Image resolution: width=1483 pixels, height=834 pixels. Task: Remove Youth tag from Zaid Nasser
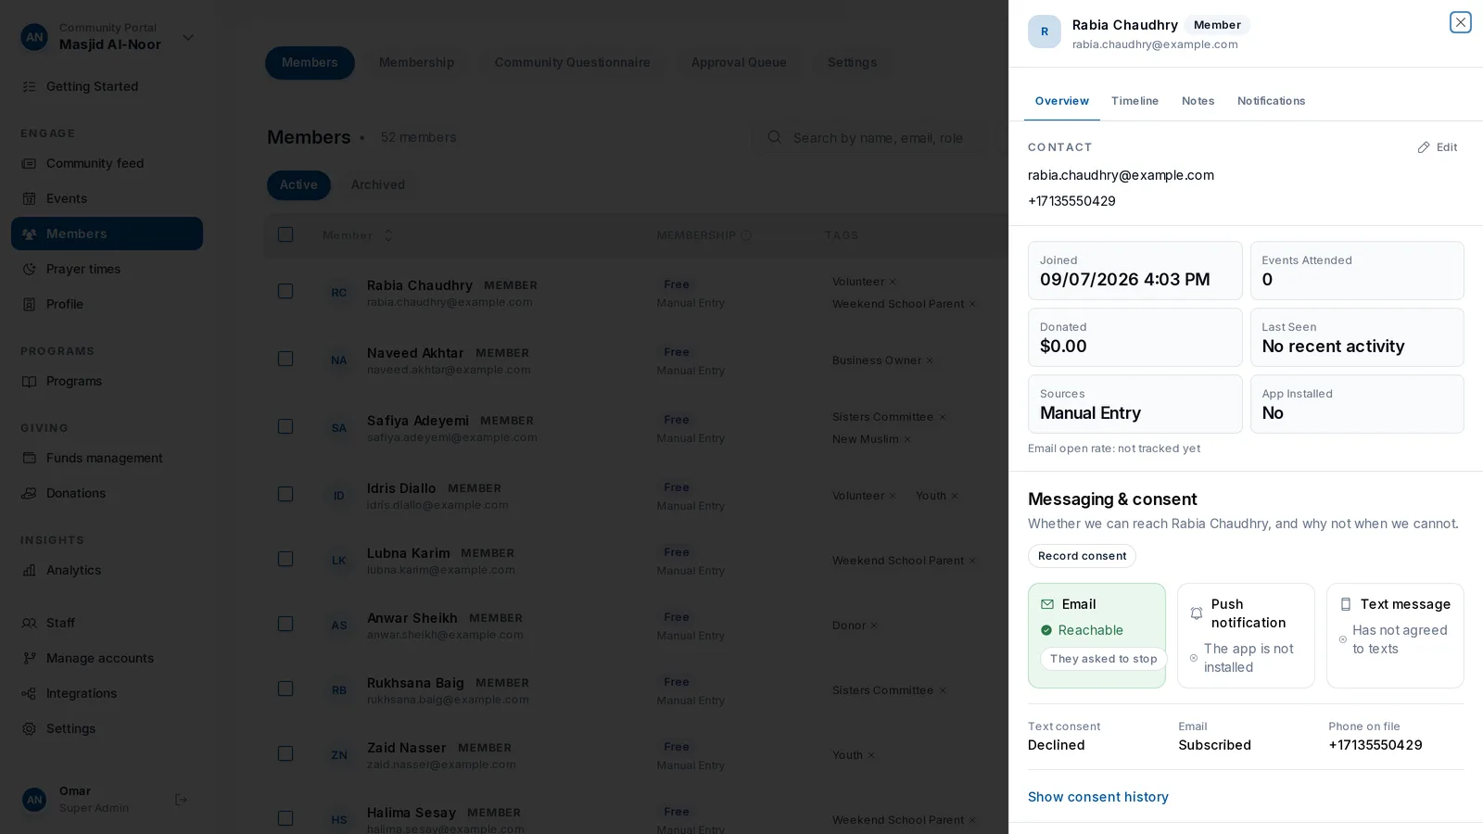(871, 755)
